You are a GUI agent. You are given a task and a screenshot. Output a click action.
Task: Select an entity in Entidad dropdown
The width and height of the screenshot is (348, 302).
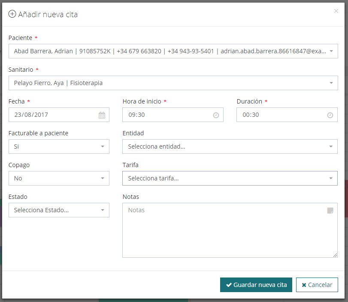(x=230, y=146)
